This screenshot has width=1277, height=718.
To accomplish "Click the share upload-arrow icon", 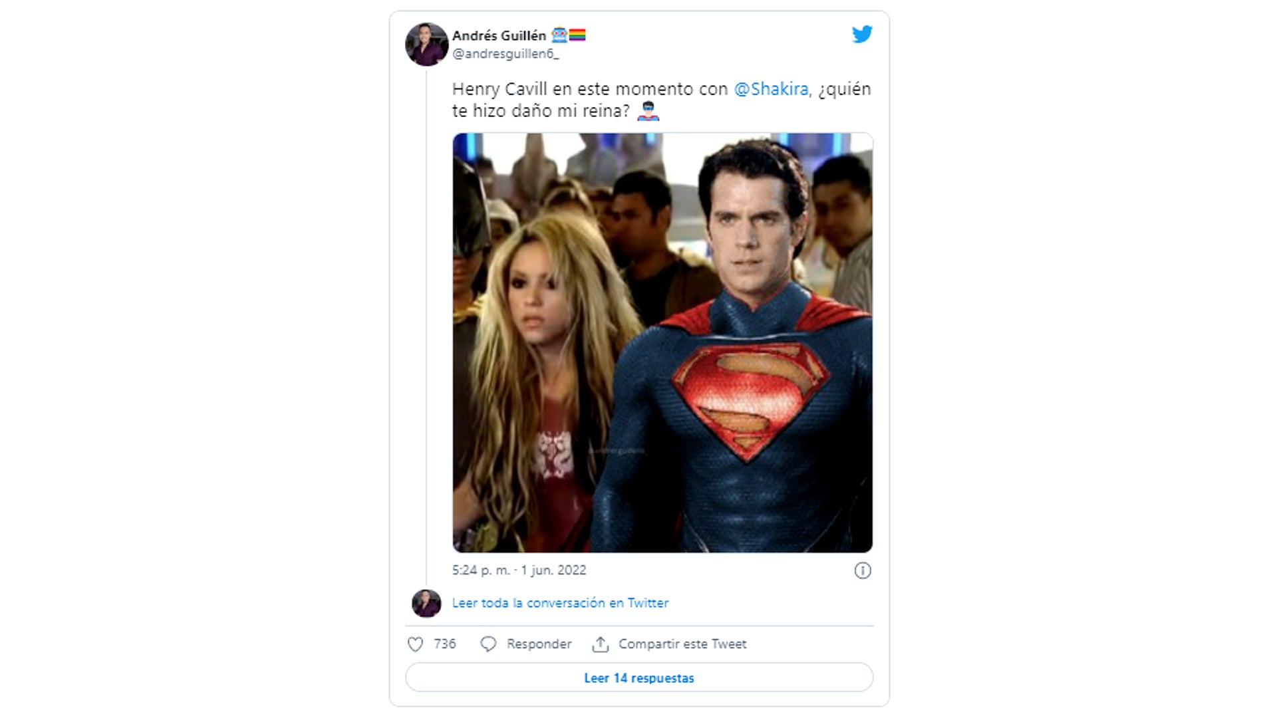I will pos(604,643).
